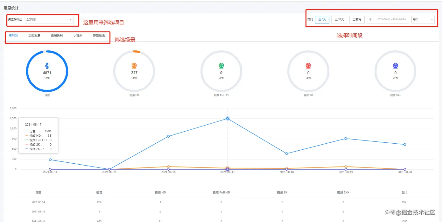Click the chevron arrow of the 每天 selector
The height and width of the screenshot is (222, 442).
[x=432, y=20]
